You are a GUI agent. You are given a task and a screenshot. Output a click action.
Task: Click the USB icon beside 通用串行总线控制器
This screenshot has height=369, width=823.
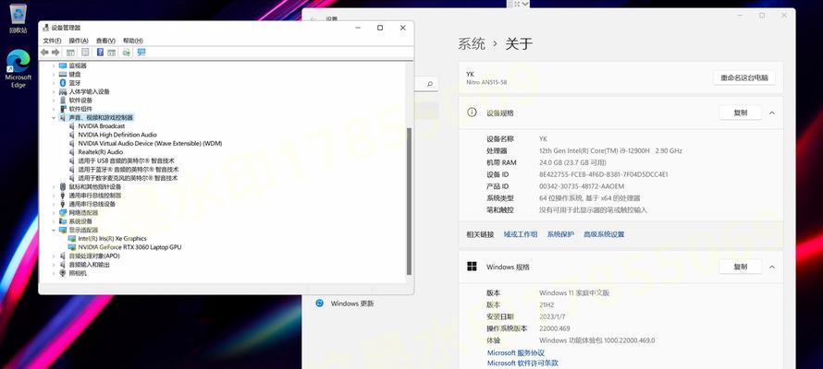pos(63,196)
